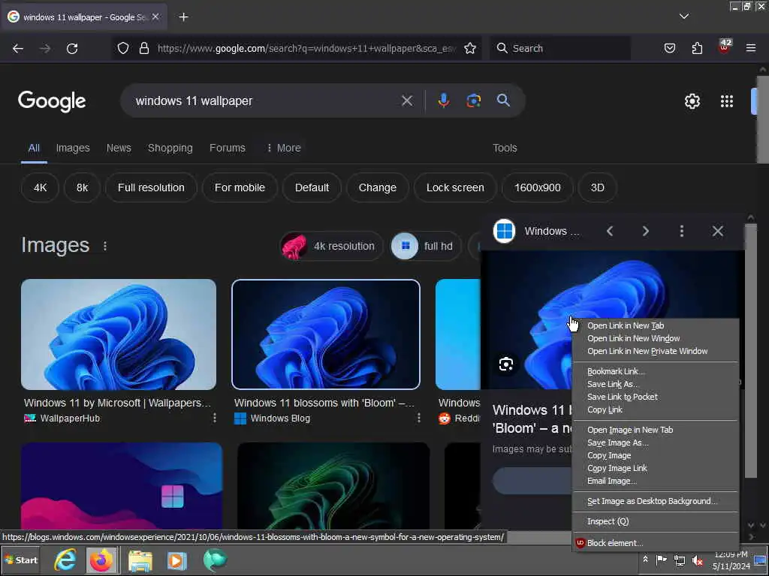The width and height of the screenshot is (769, 576).
Task: Open Google quick settings gear
Action: [692, 101]
